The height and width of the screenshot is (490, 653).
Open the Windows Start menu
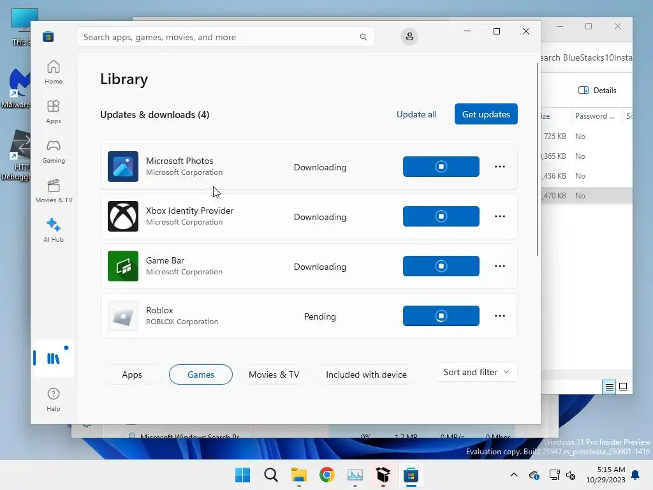(242, 475)
